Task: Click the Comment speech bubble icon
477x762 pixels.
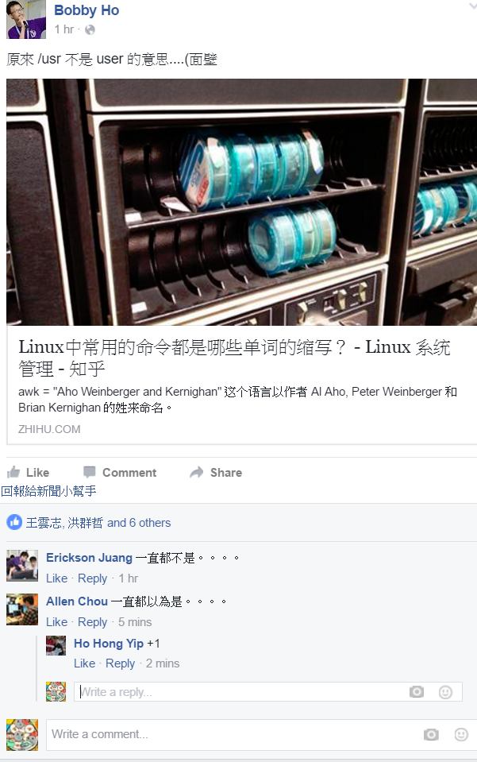Action: [89, 472]
